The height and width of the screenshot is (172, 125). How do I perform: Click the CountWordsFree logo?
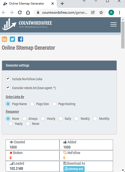coord(27,24)
